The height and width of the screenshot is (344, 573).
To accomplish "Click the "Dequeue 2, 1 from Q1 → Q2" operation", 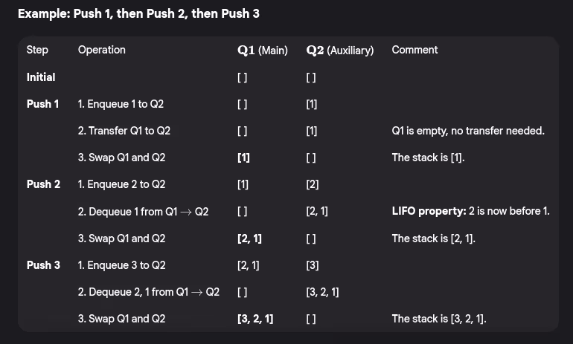I will tap(148, 292).
